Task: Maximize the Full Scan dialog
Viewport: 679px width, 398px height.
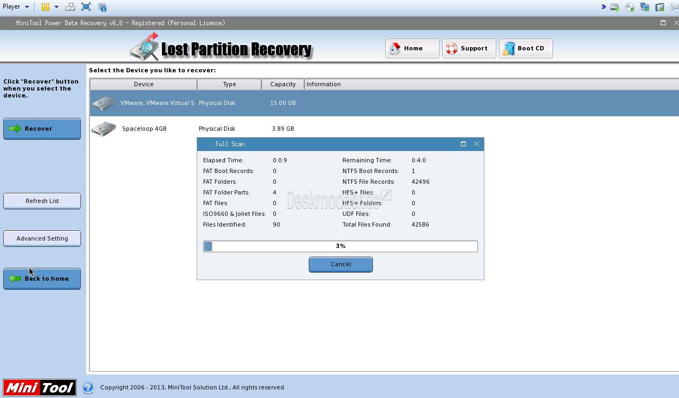Action: coord(463,144)
